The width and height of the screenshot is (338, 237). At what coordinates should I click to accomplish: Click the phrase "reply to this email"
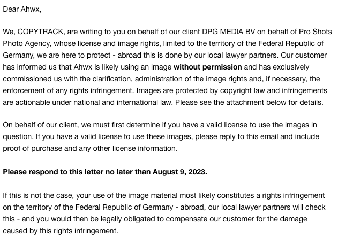229,136
